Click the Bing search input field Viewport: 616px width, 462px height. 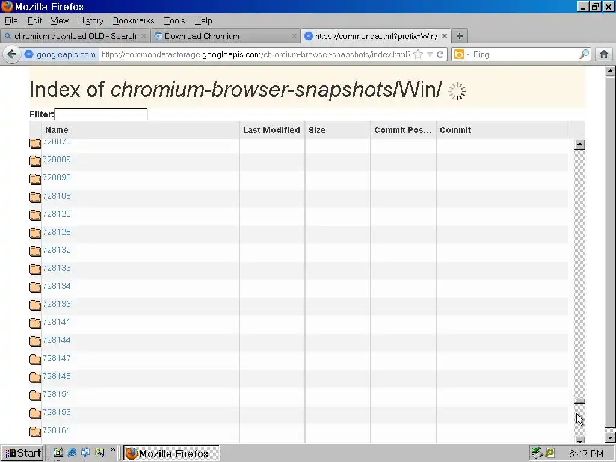click(x=525, y=54)
